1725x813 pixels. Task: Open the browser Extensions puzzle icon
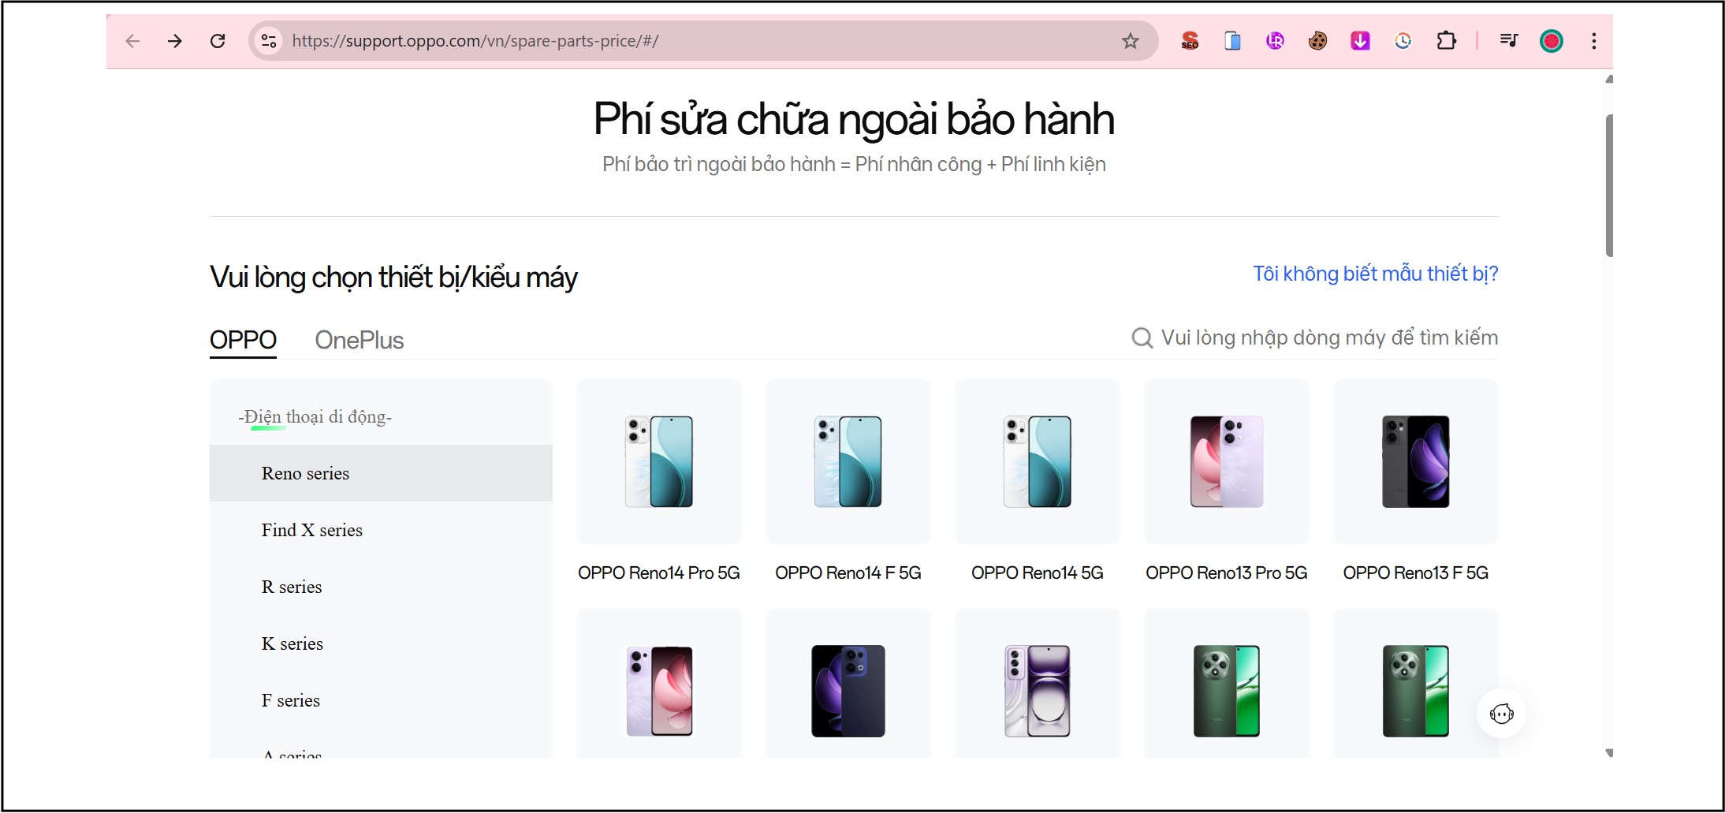point(1447,40)
